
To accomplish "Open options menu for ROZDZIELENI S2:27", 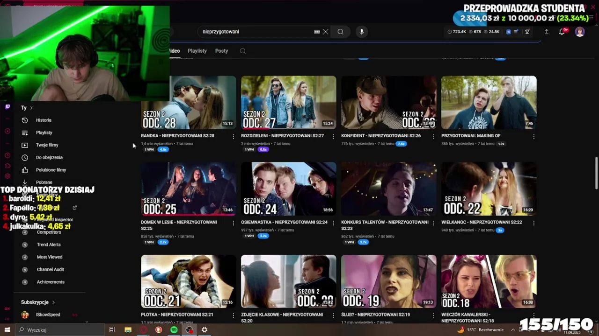I will pyautogui.click(x=334, y=136).
